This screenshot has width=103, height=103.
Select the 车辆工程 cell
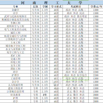click(x=15, y=23)
